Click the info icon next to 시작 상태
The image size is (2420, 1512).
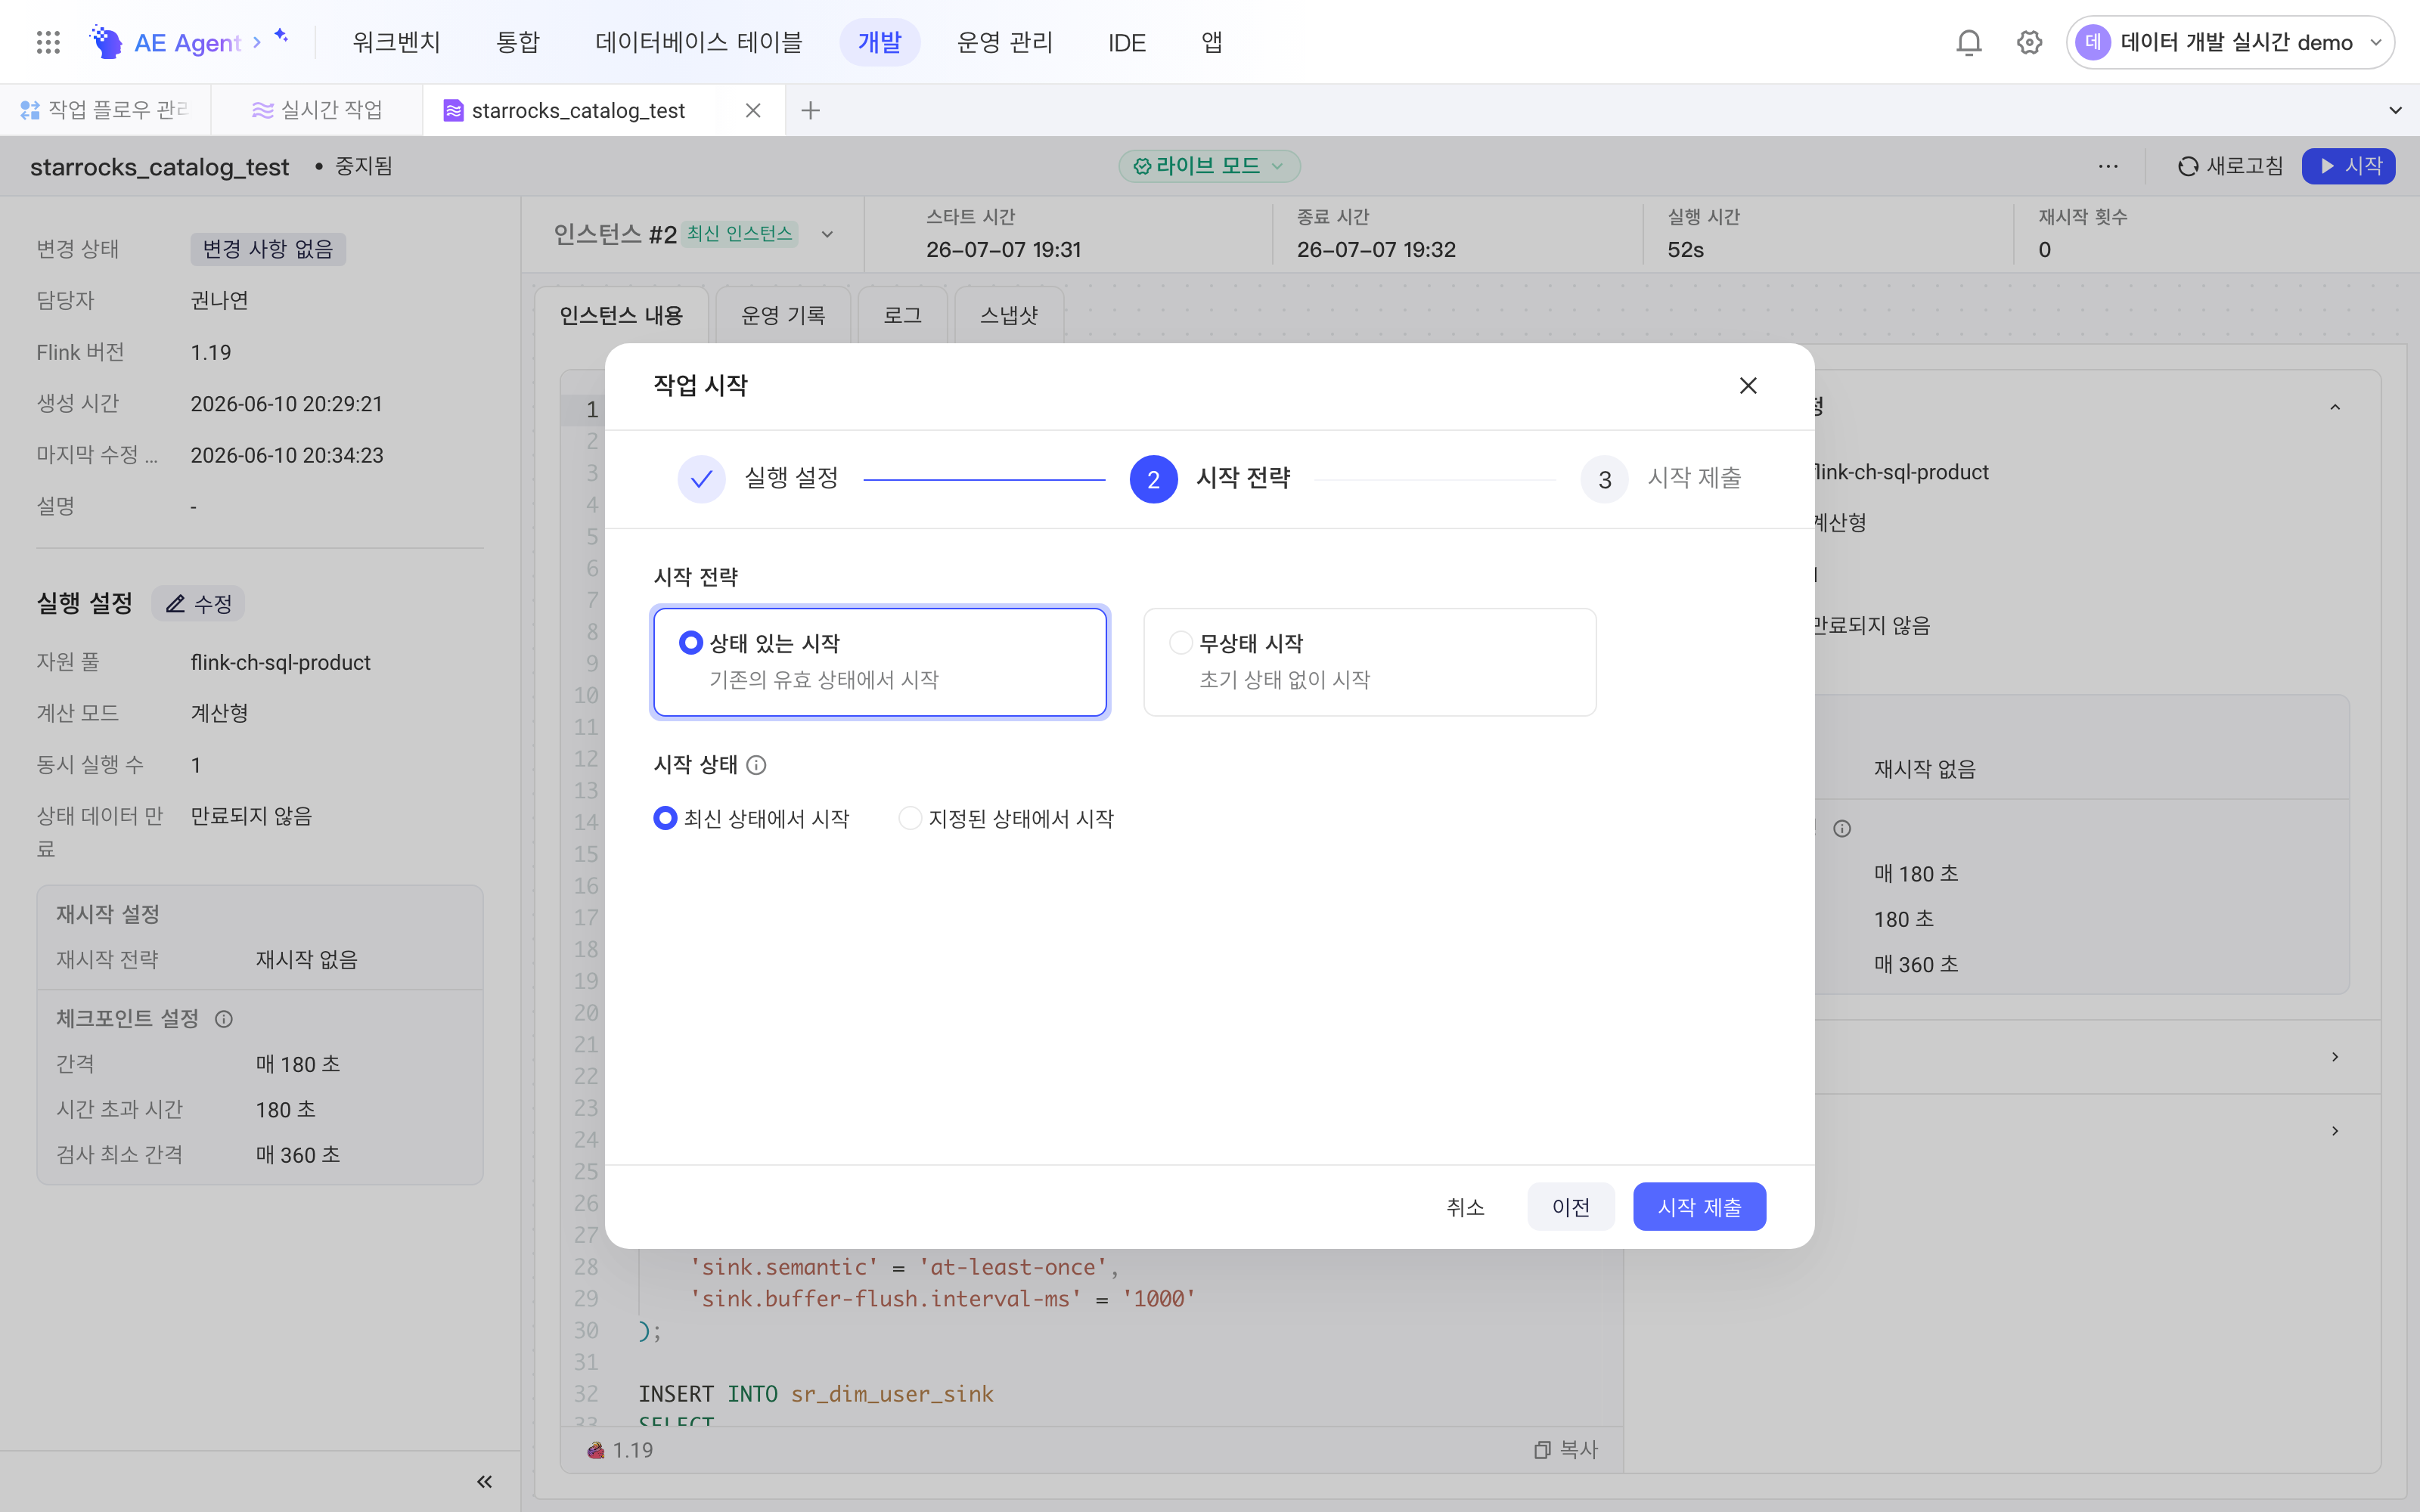click(x=757, y=765)
